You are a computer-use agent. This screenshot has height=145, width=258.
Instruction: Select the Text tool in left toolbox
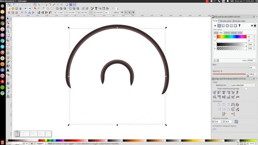(8, 70)
